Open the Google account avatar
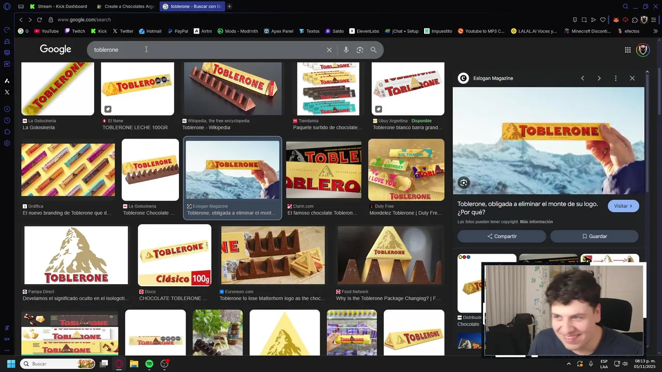Screen dimensions: 662x372 [643, 50]
